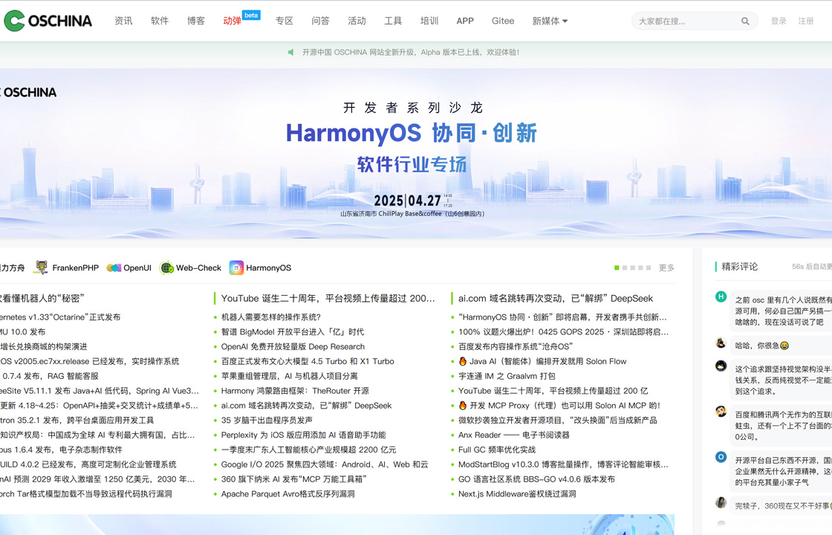Select the fourth carousel indicator dot
The height and width of the screenshot is (535, 832).
pyautogui.click(x=640, y=267)
